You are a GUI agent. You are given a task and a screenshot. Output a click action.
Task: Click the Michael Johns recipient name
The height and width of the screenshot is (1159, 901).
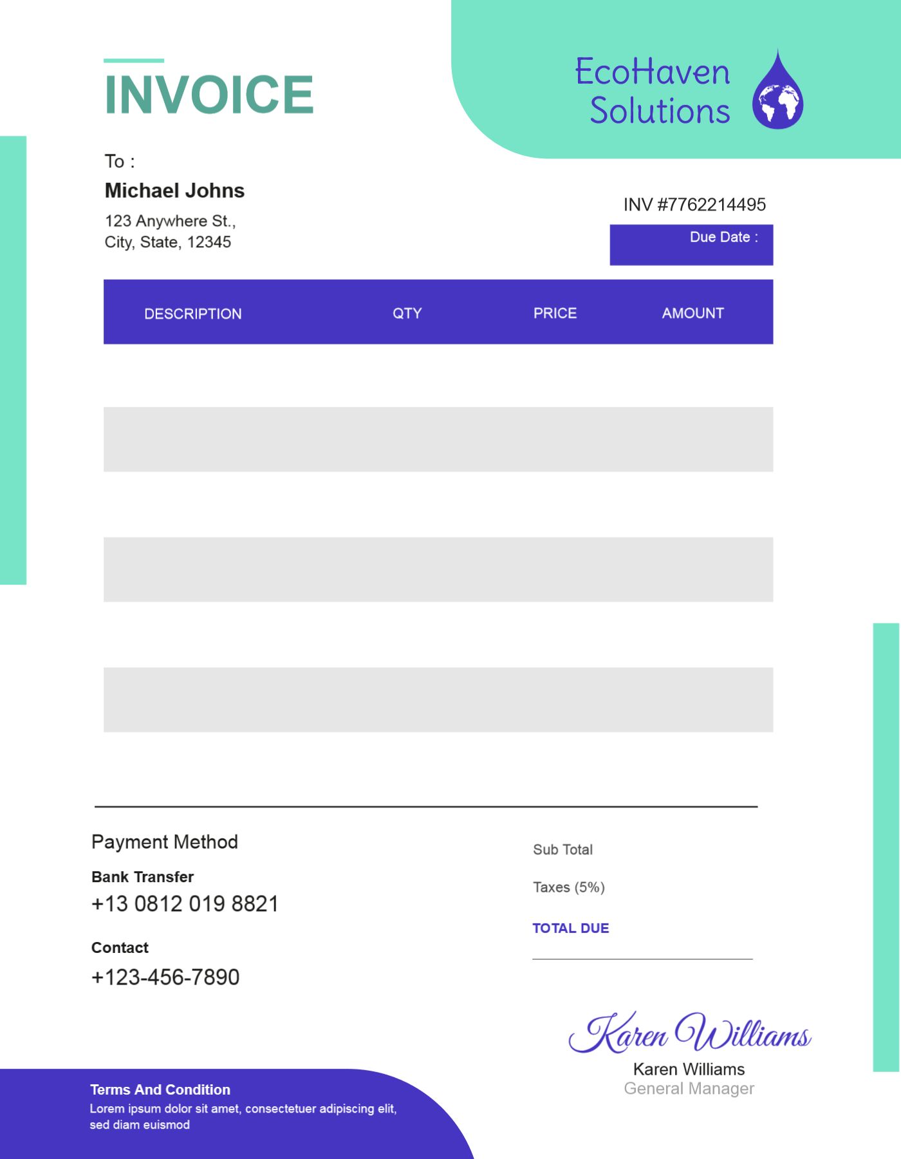174,191
